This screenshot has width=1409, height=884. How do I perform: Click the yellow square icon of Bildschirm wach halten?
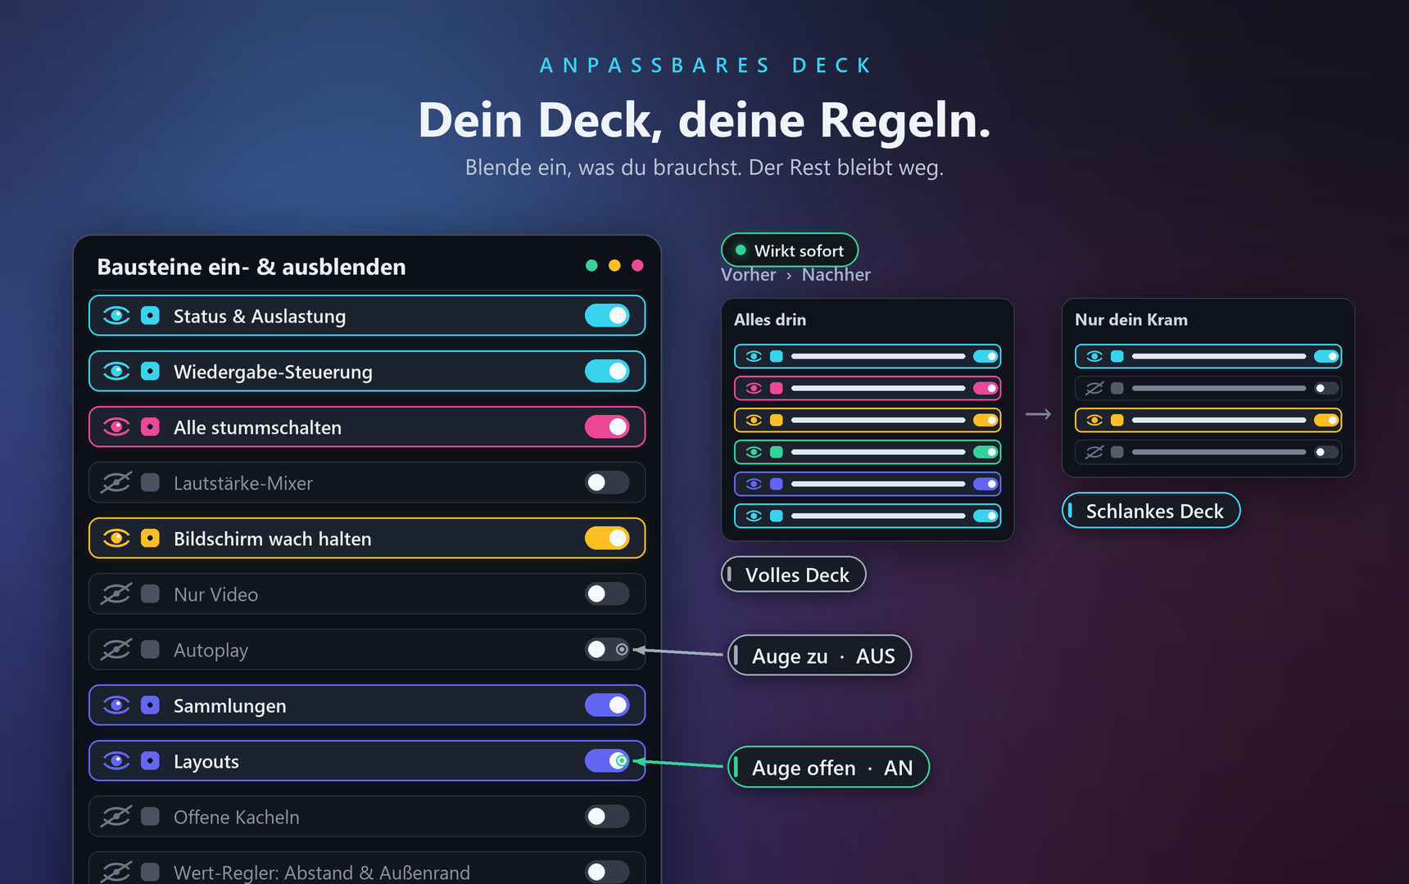pos(150,539)
